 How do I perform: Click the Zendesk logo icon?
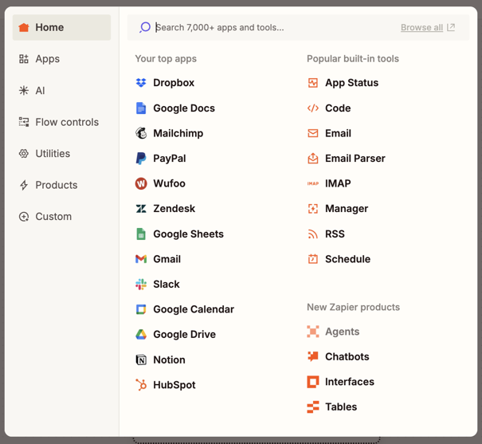141,209
